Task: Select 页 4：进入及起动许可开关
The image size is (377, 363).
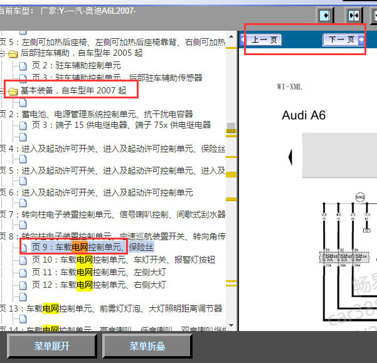Action: [112, 149]
